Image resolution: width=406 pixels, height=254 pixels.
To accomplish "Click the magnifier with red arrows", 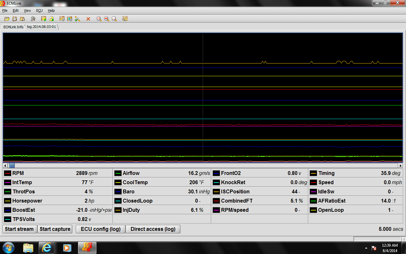I will click(107, 19).
